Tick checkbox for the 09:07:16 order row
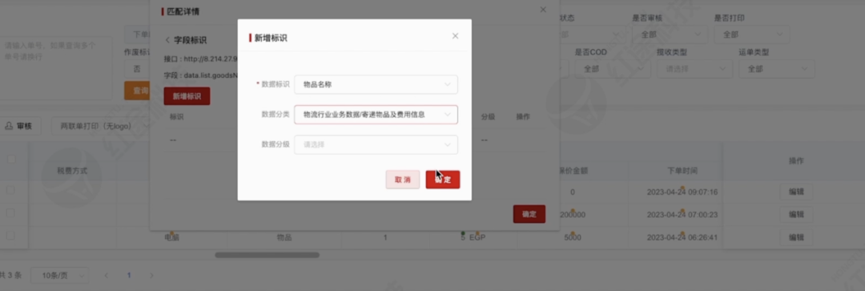 point(10,190)
